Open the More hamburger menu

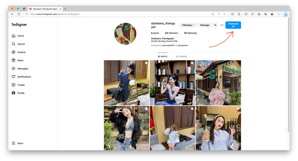point(14,143)
